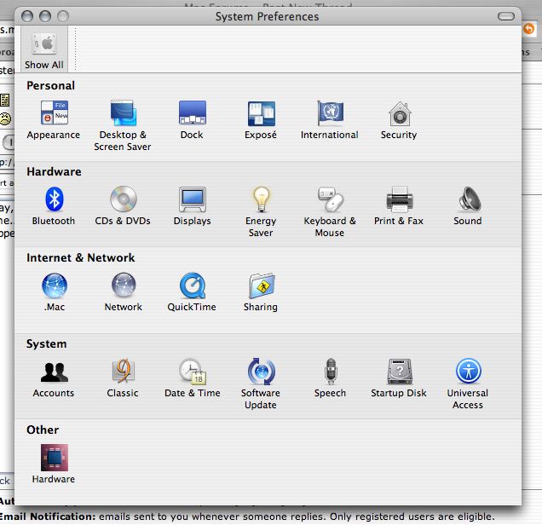Open the Hardware pane under Other
Screen dimensions: 542x525
(54, 464)
